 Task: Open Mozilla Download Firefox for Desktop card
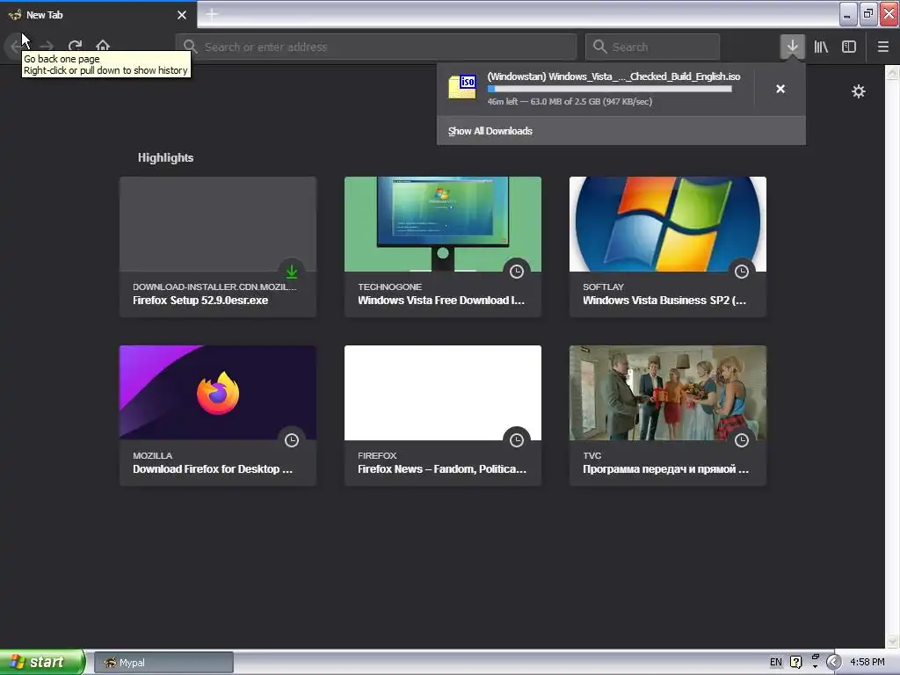click(218, 416)
